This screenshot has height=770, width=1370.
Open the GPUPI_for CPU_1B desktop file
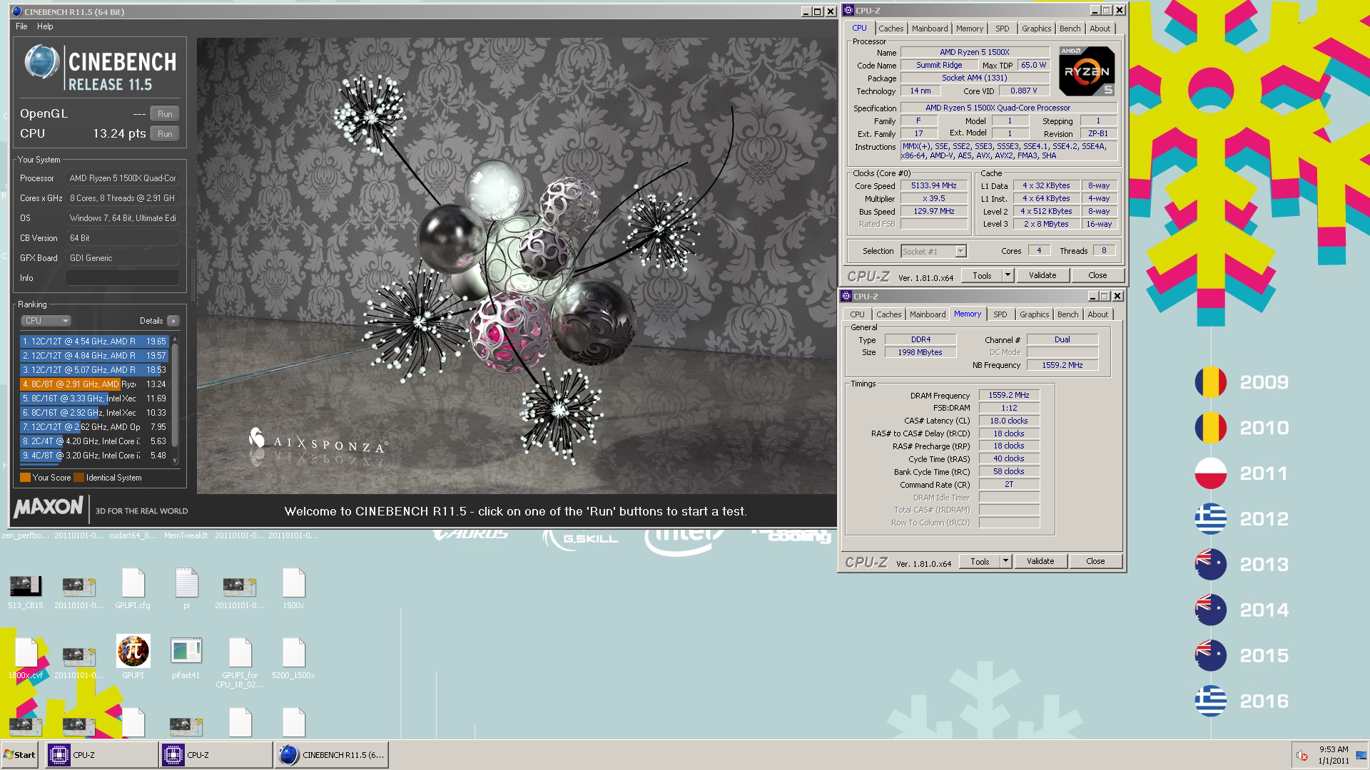coord(240,662)
